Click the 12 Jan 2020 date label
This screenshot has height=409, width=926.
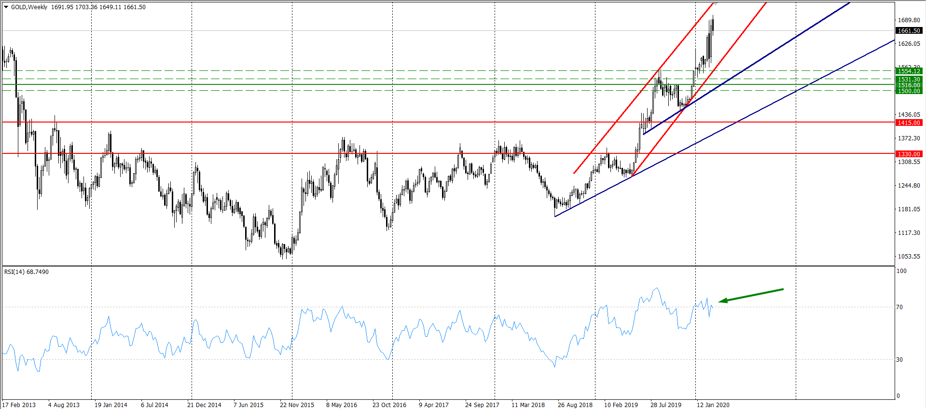pos(713,405)
